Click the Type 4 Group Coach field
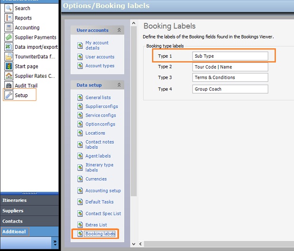This screenshot has height=251, width=294. [x=230, y=89]
